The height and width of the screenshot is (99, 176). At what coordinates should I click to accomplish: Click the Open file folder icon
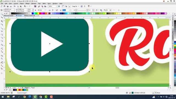pyautogui.click(x=4, y=6)
